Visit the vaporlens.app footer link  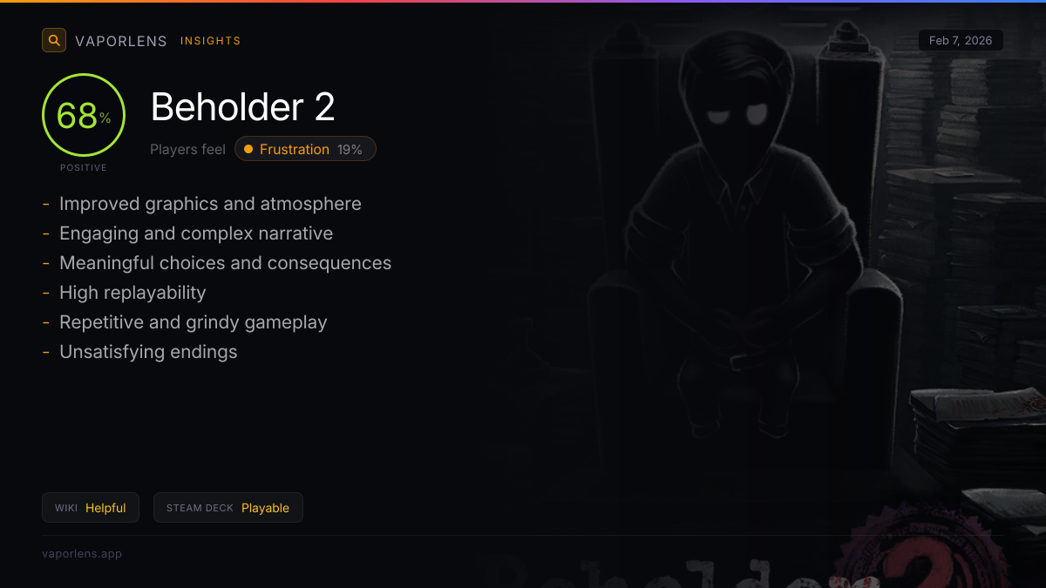pos(82,553)
